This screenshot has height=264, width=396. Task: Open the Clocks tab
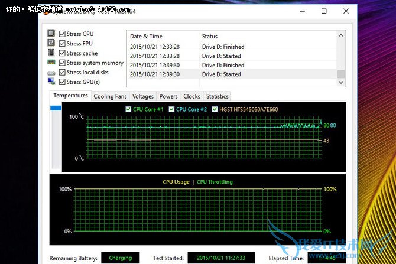(191, 96)
